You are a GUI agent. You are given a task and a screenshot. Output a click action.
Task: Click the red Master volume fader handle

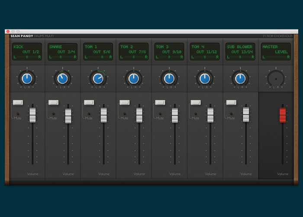[283, 115]
